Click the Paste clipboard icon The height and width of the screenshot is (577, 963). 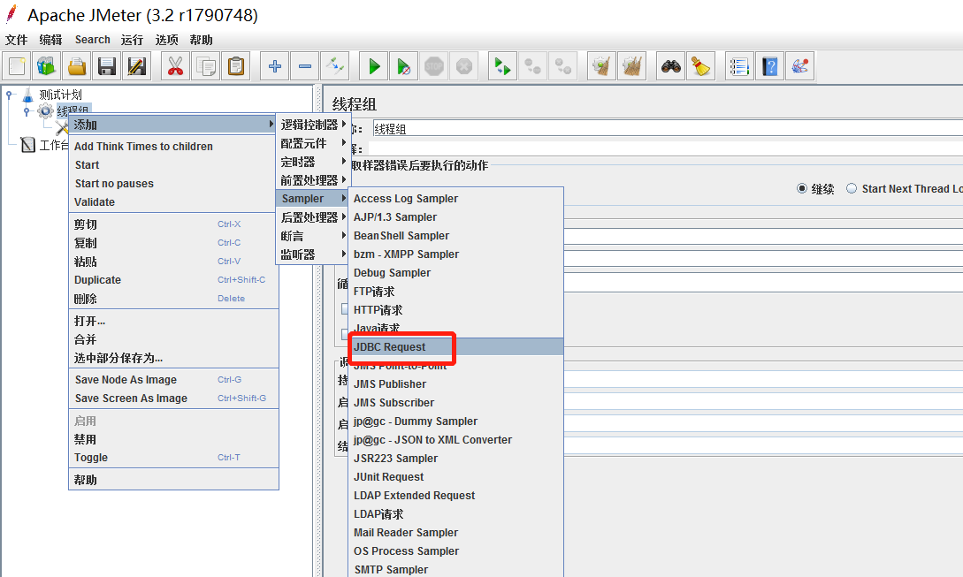(x=236, y=66)
